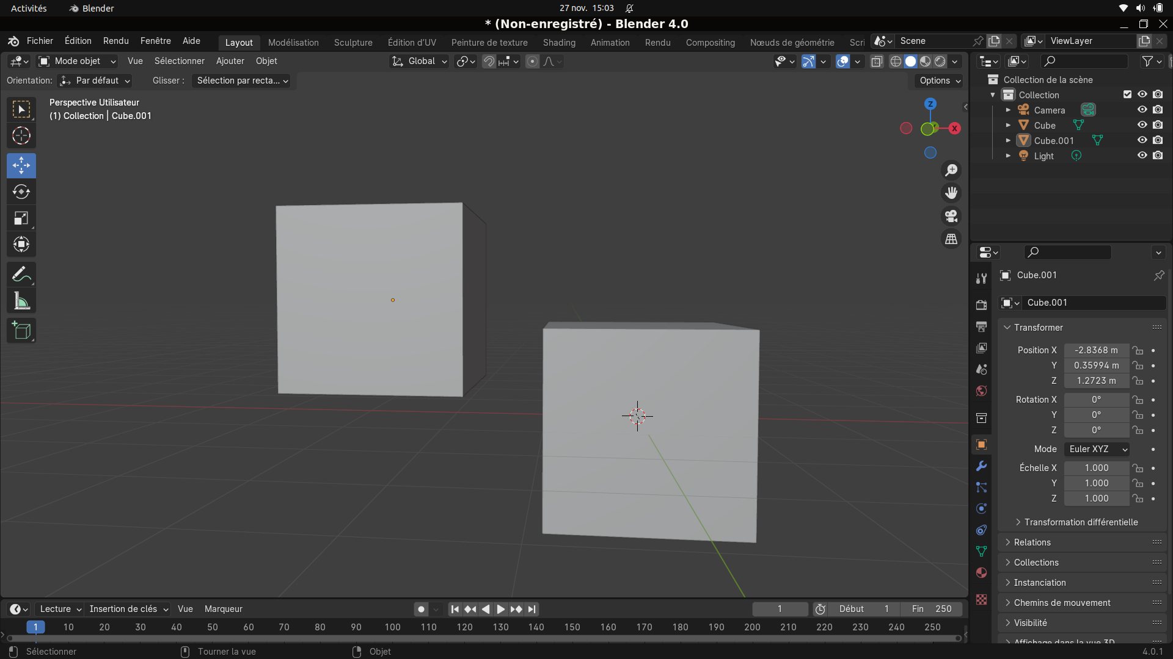Click the current frame field showing 1
Image resolution: width=1173 pixels, height=659 pixels.
click(x=780, y=609)
